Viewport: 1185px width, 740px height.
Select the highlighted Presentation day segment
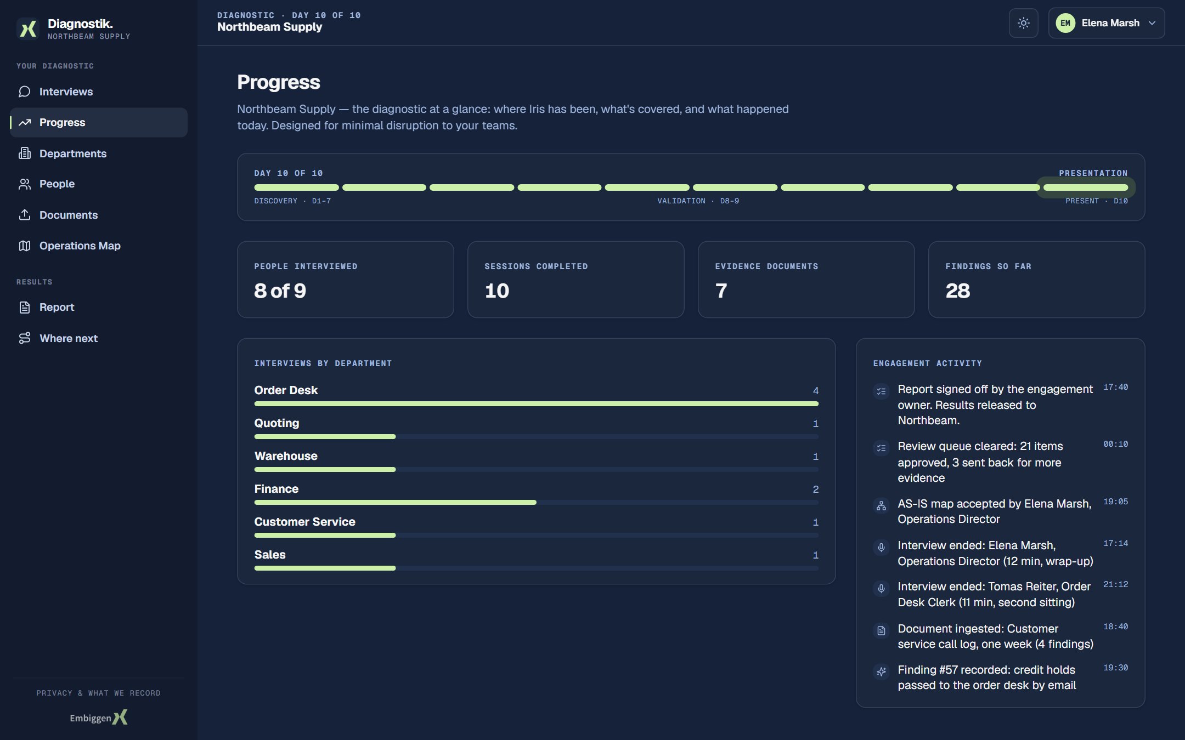point(1085,187)
